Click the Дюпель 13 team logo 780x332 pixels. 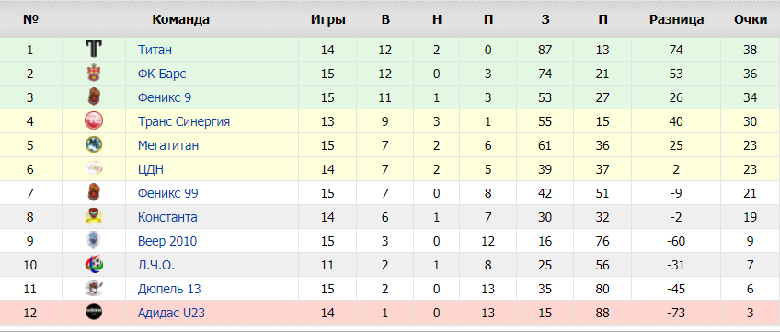[x=94, y=288]
